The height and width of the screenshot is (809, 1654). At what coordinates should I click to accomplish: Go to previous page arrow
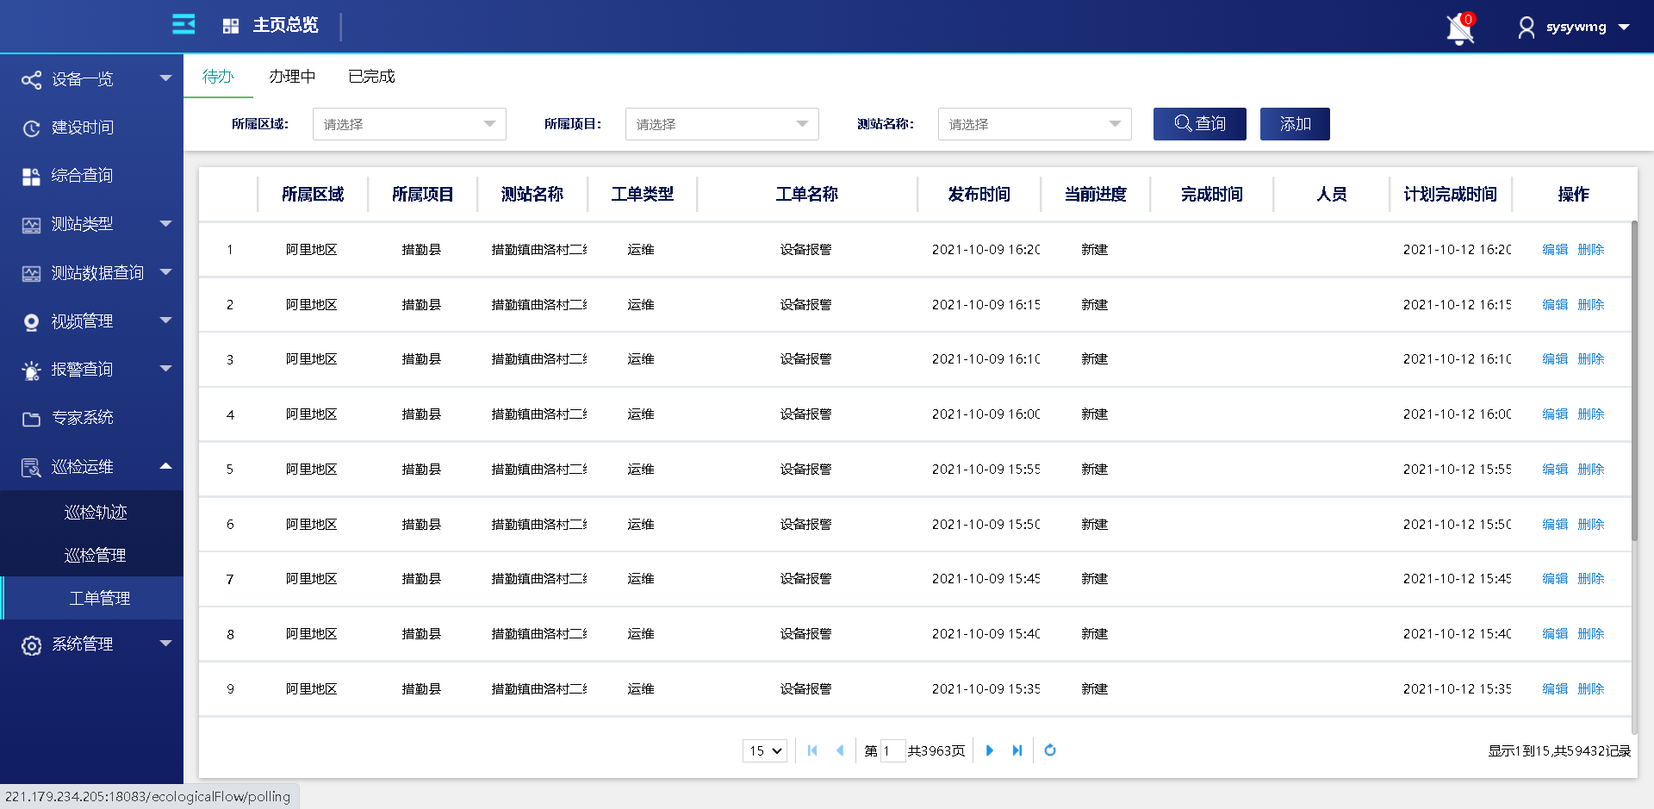coord(840,750)
